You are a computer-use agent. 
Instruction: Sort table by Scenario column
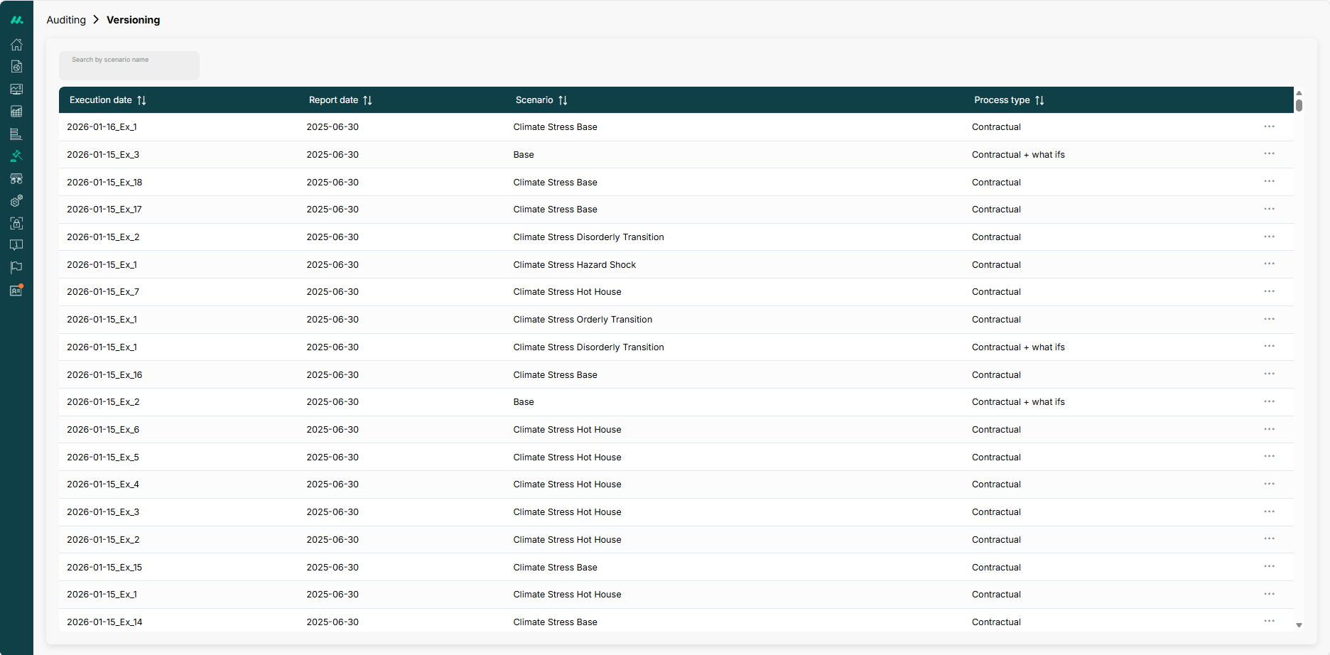tap(563, 100)
